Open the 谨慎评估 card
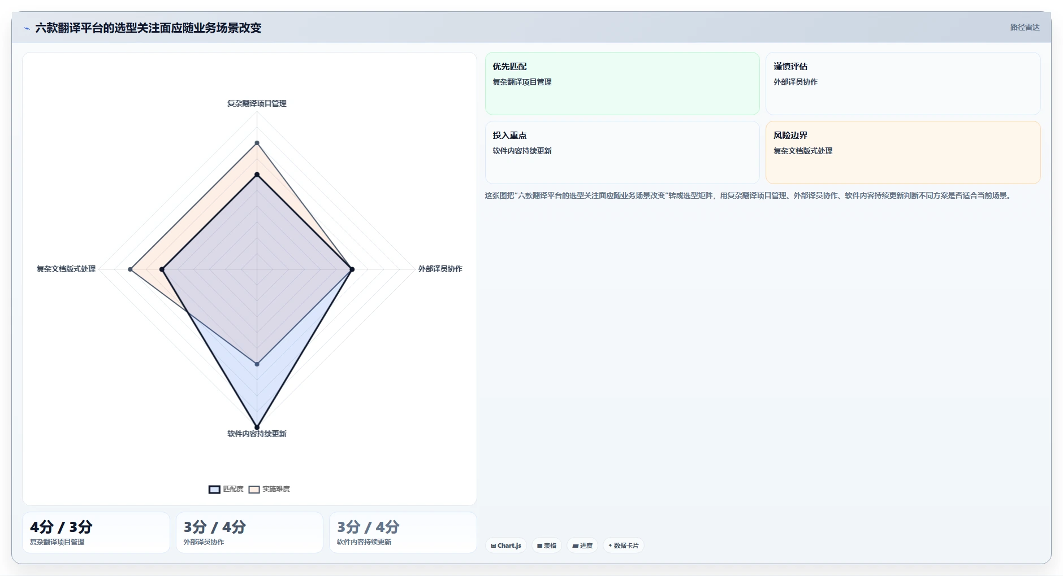This screenshot has width=1063, height=576. 903,84
